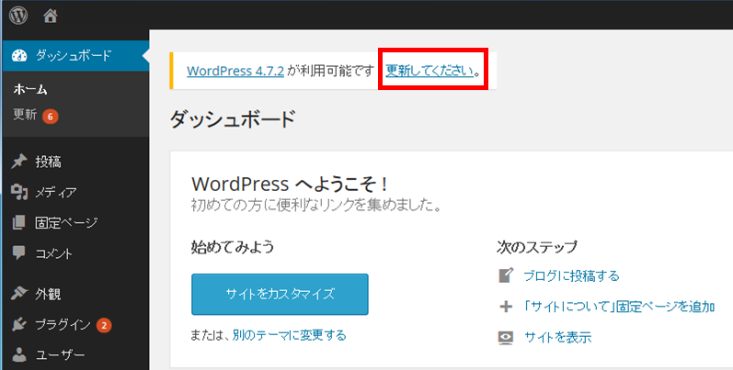This screenshot has width=733, height=370.
Task: Open 更新 updates in sidebar
Action: (25, 115)
